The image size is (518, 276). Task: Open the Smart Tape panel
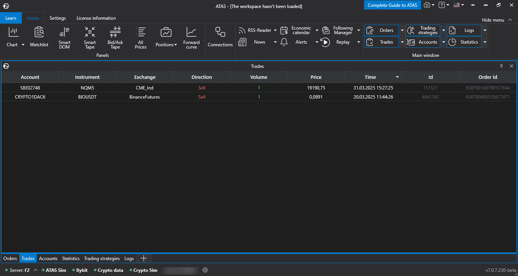pos(90,38)
